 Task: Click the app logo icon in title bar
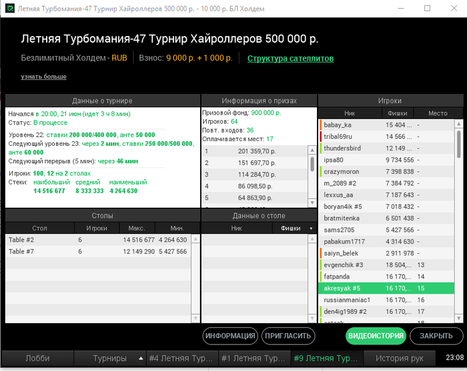click(x=9, y=8)
